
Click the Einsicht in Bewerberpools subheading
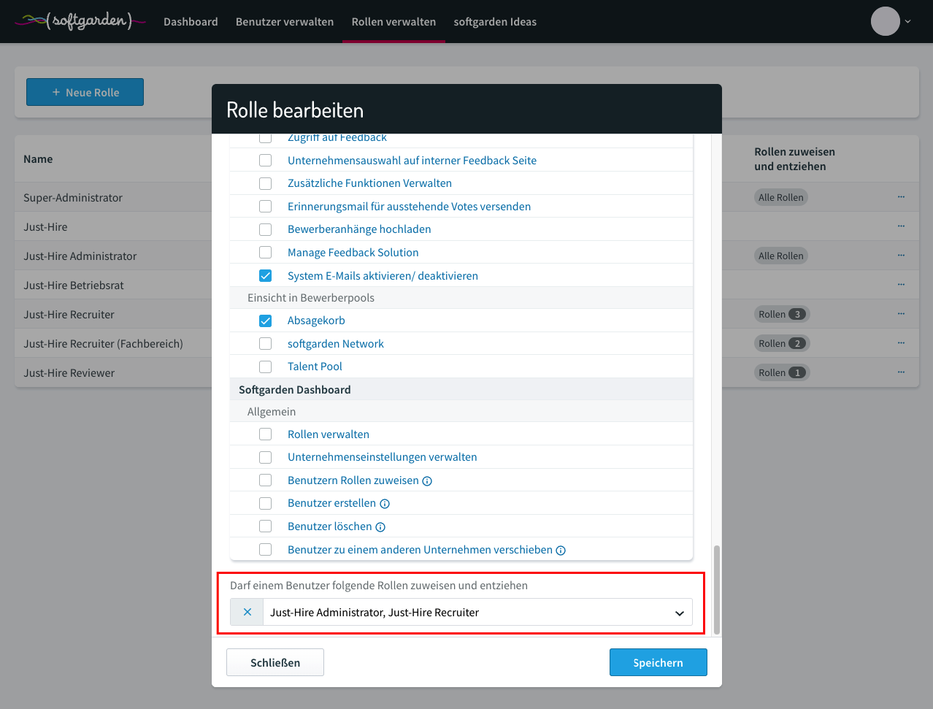point(311,298)
